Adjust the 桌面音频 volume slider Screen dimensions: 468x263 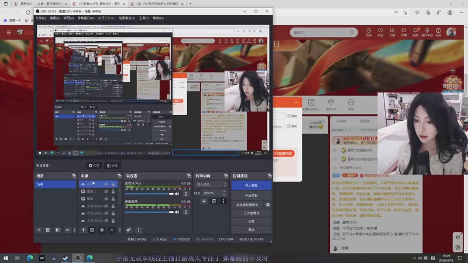coord(149,212)
